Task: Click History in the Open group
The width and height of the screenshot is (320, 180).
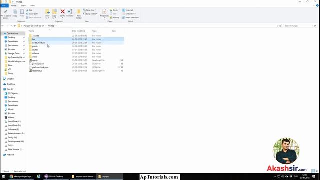Action: [114, 17]
